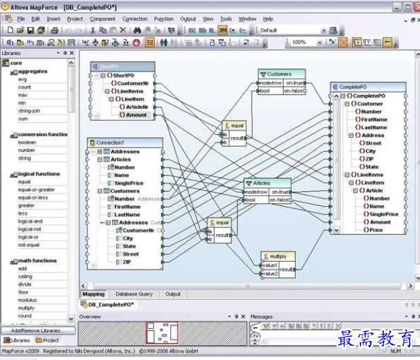This screenshot has height=360, width=420.
Task: Insert a constant from the toolbar
Action: 85,43
